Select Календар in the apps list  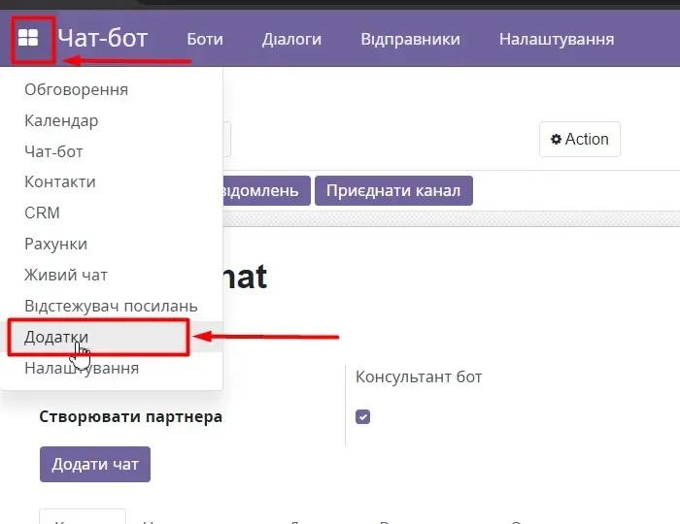pos(61,120)
